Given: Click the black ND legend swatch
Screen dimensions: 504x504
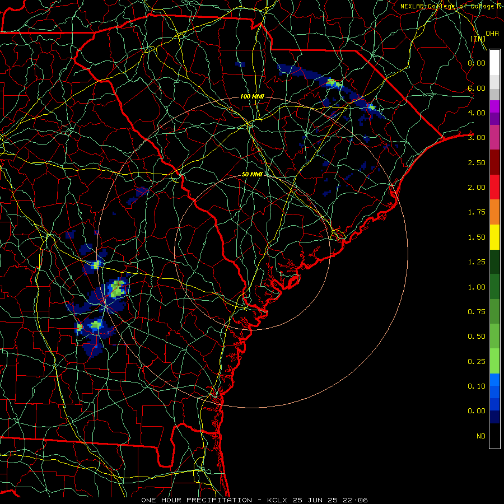Looking at the screenshot, I should [x=494, y=436].
